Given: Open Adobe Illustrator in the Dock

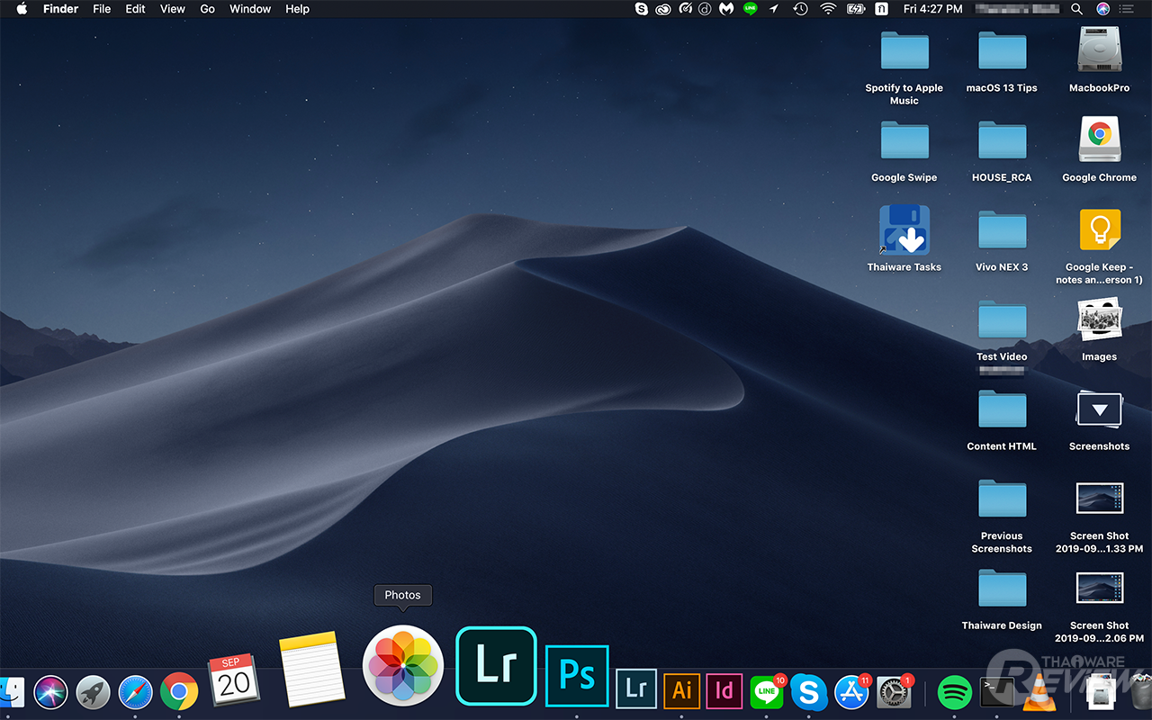Looking at the screenshot, I should coord(682,690).
